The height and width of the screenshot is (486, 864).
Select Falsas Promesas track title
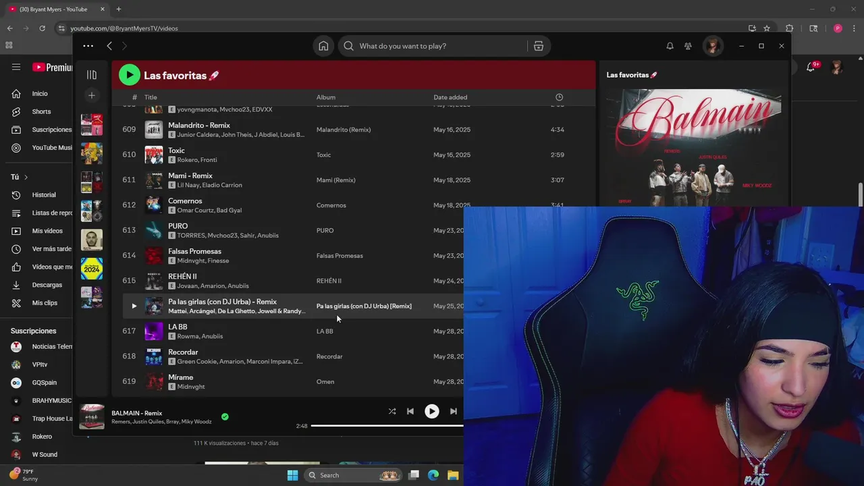coord(194,251)
